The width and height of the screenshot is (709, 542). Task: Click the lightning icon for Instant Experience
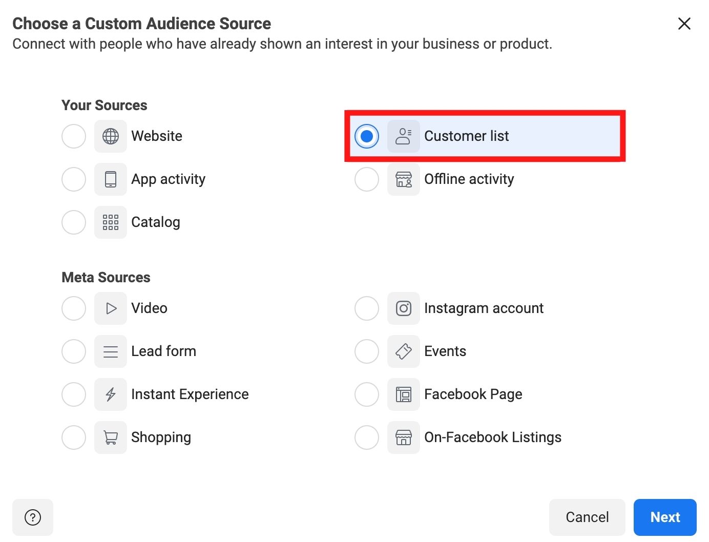[x=111, y=394]
